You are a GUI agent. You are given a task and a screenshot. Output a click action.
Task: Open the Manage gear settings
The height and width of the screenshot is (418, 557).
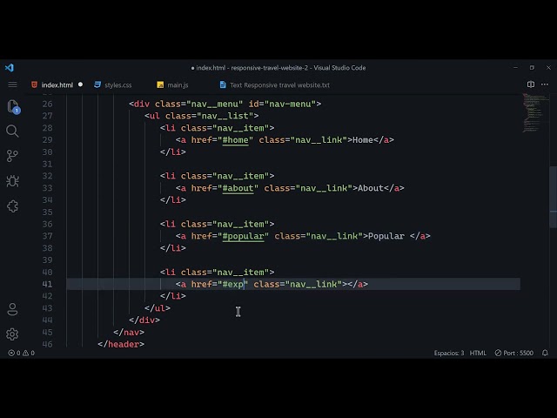click(x=12, y=334)
